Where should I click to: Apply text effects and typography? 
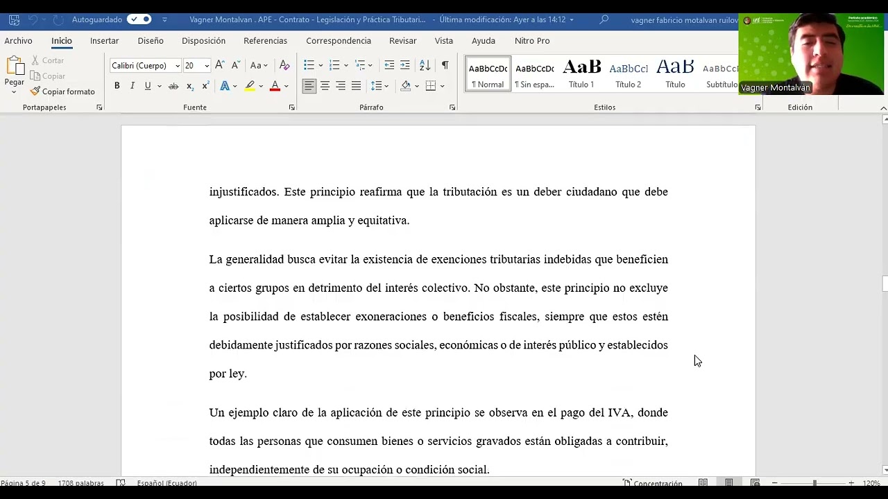coord(225,86)
